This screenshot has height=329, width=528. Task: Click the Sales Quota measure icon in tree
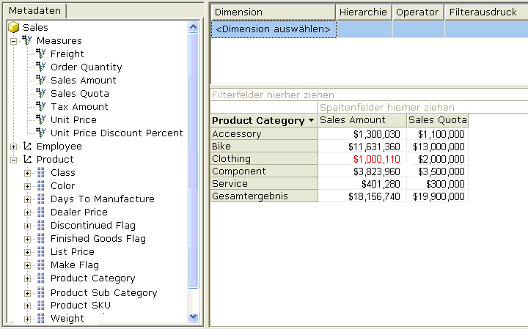pos(40,93)
